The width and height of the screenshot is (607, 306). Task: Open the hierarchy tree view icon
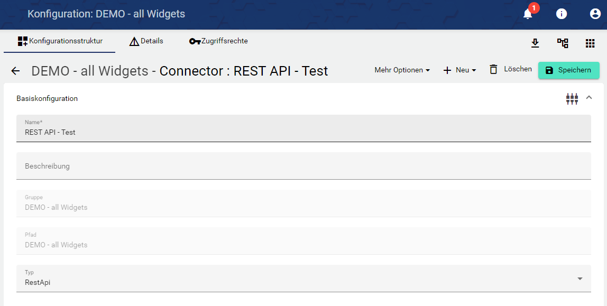coord(563,43)
